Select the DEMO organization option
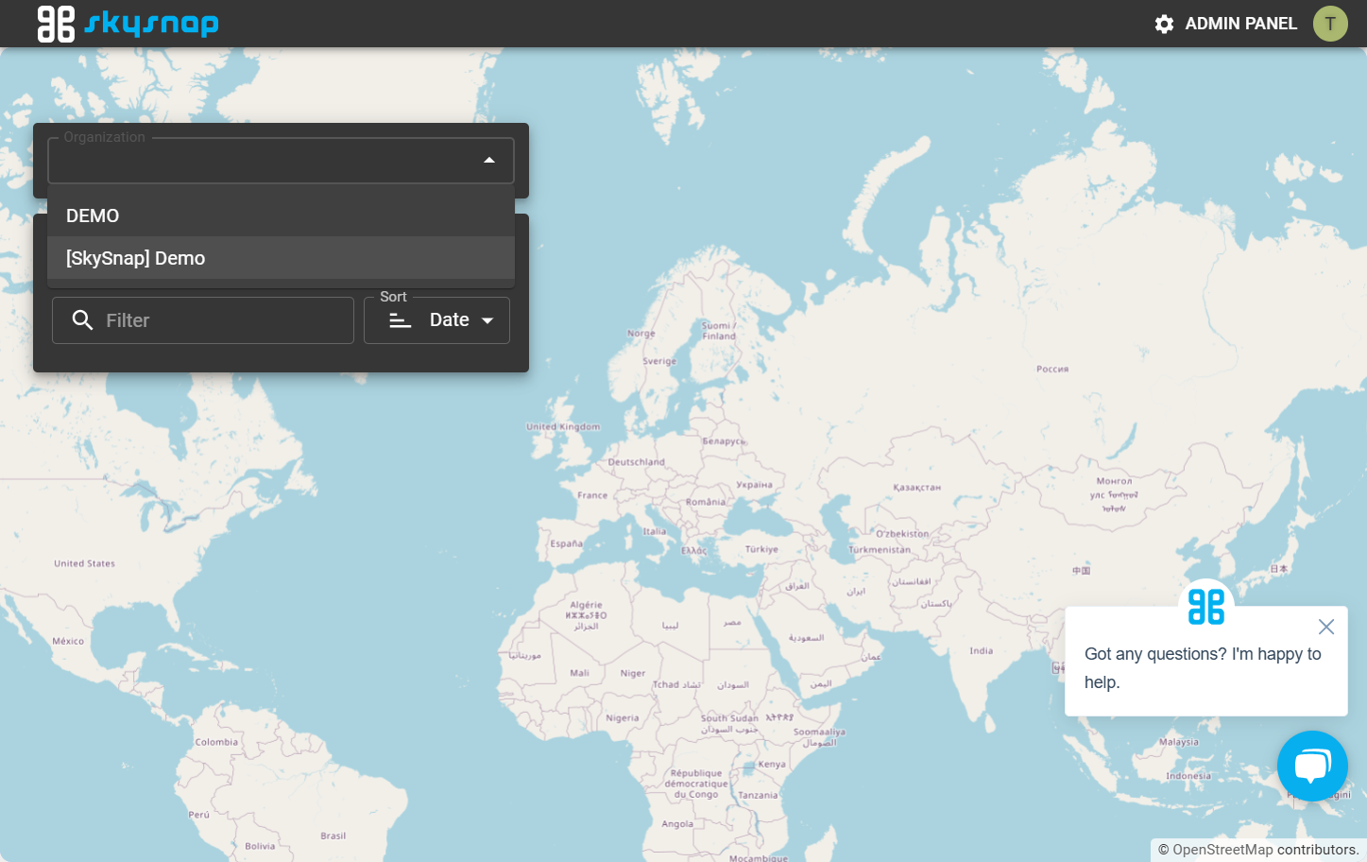The width and height of the screenshot is (1367, 862). 281,215
